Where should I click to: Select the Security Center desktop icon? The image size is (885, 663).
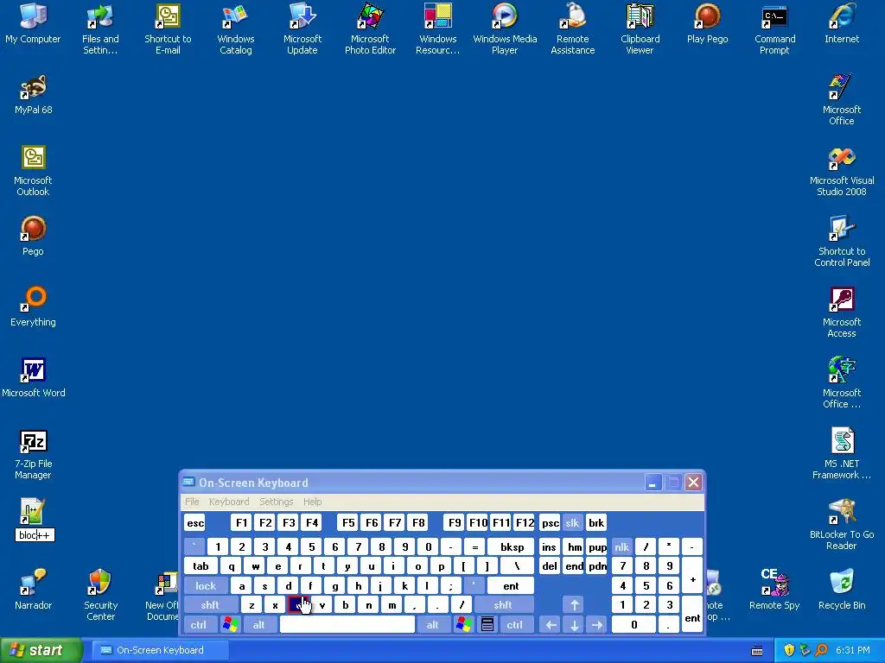(x=100, y=595)
